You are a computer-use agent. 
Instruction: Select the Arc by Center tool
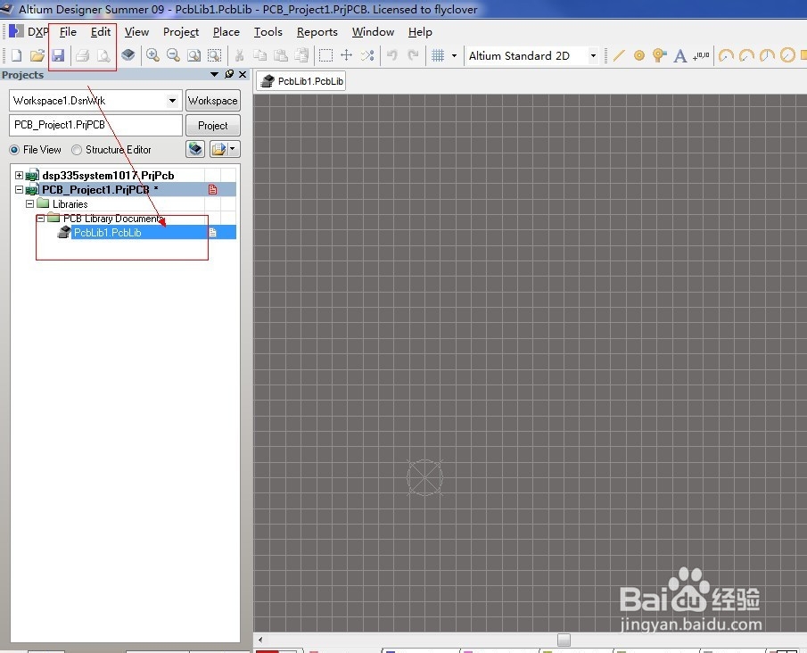726,55
